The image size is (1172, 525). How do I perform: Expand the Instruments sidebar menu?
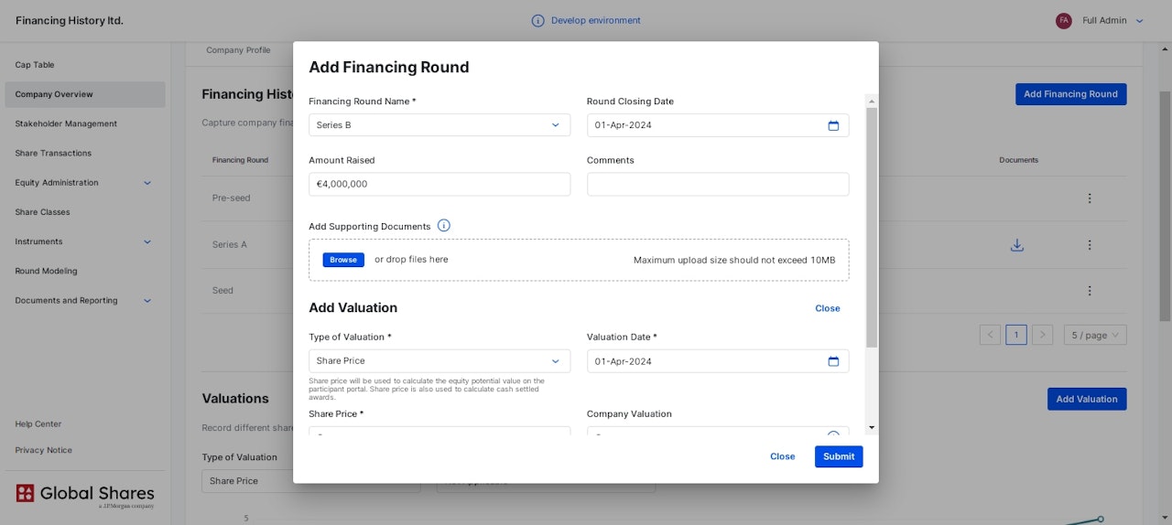[147, 241]
